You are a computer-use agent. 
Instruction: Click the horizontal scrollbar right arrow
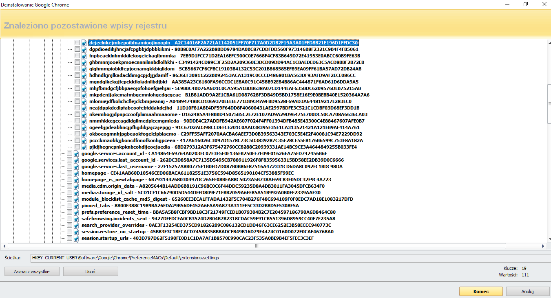point(543,246)
